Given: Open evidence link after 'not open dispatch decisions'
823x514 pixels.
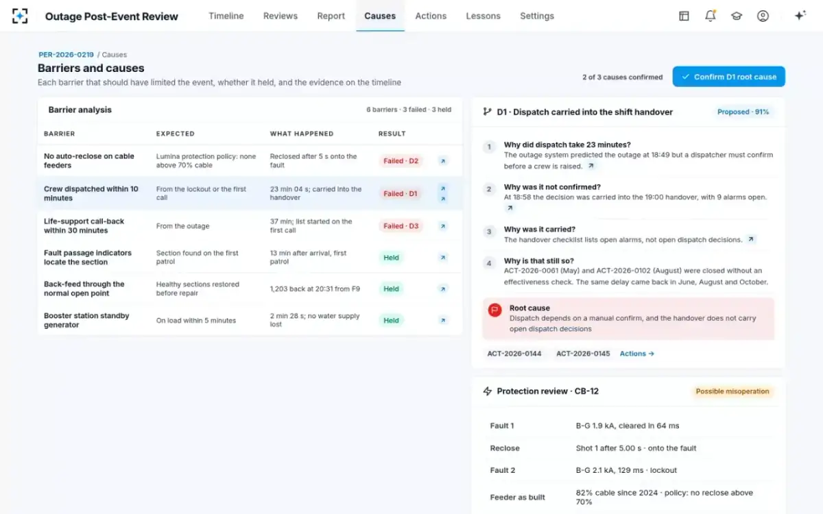Looking at the screenshot, I should pyautogui.click(x=751, y=240).
